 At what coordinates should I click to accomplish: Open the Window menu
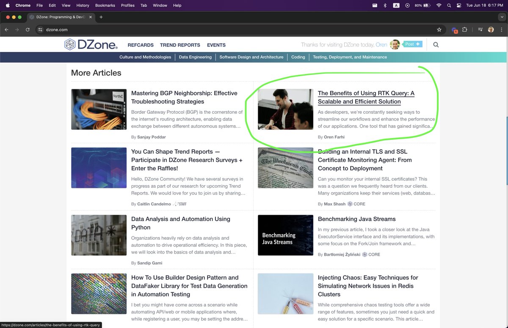pos(160,5)
